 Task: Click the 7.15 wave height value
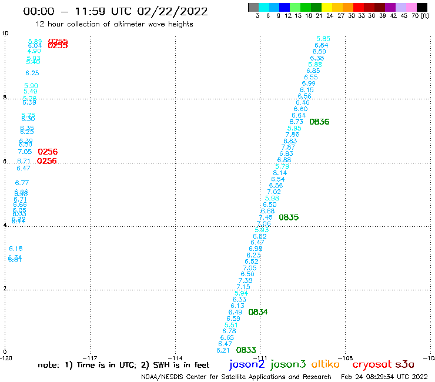pyautogui.click(x=243, y=287)
